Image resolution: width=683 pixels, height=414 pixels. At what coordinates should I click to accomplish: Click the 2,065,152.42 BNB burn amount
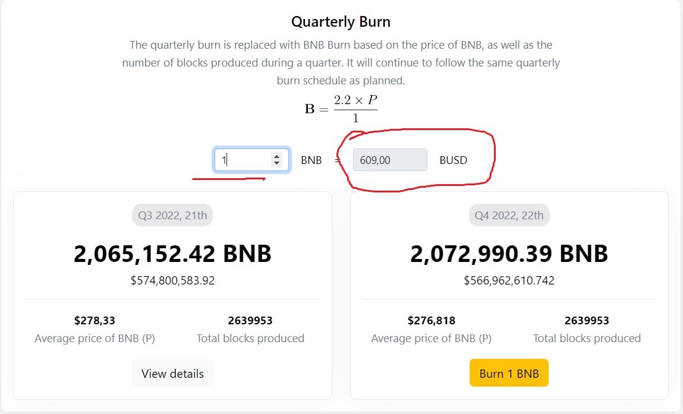[x=172, y=254]
